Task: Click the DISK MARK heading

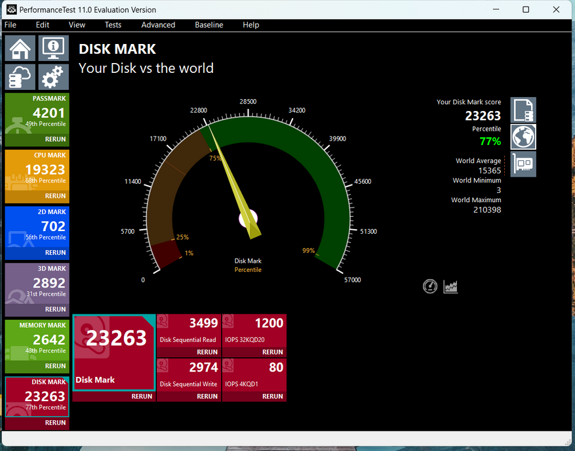Action: 117,49
